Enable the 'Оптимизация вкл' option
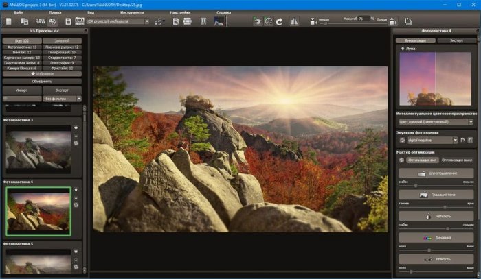 coord(418,160)
